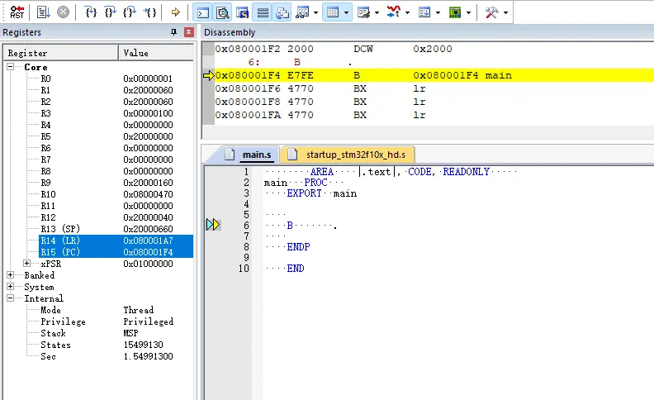The height and width of the screenshot is (400, 654).
Task: Click the Step Over braces icon
Action: pyautogui.click(x=111, y=12)
